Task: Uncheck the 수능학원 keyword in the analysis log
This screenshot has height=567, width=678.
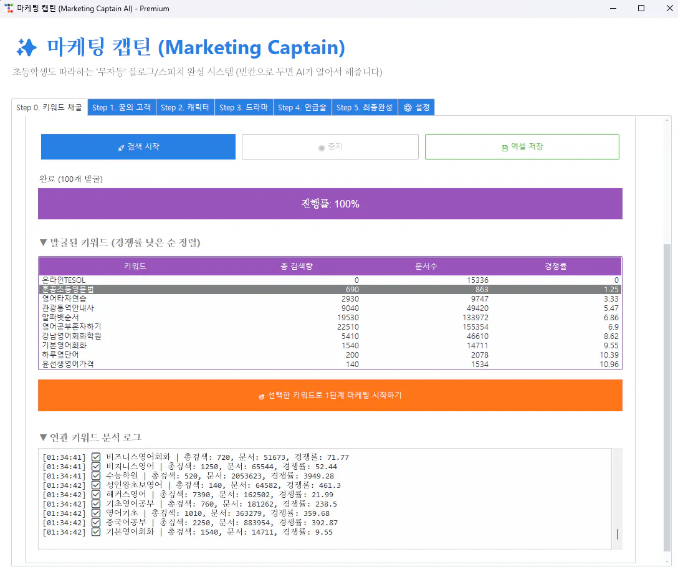Action: [x=96, y=475]
